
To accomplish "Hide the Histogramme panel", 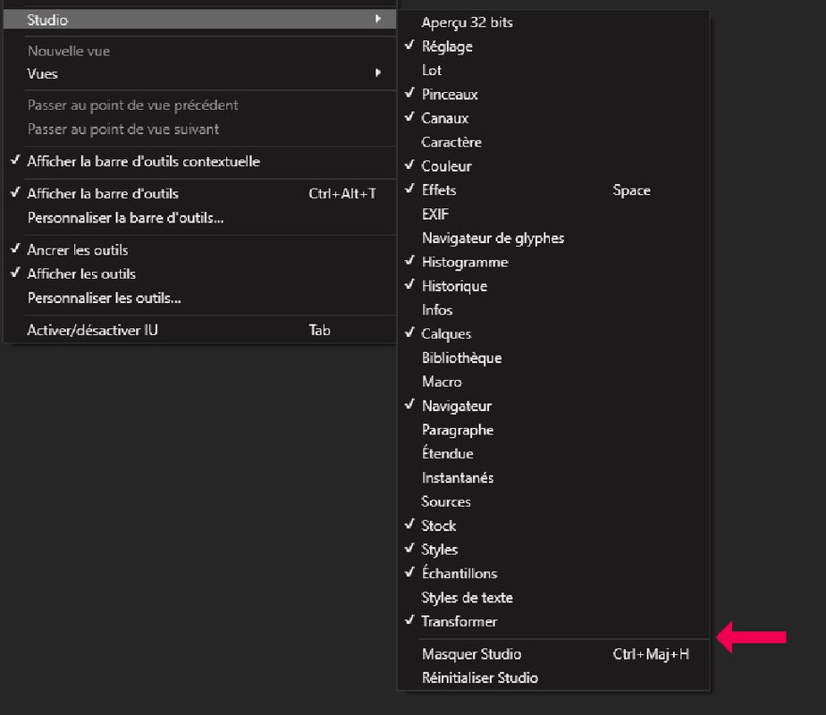I will coord(553,262).
